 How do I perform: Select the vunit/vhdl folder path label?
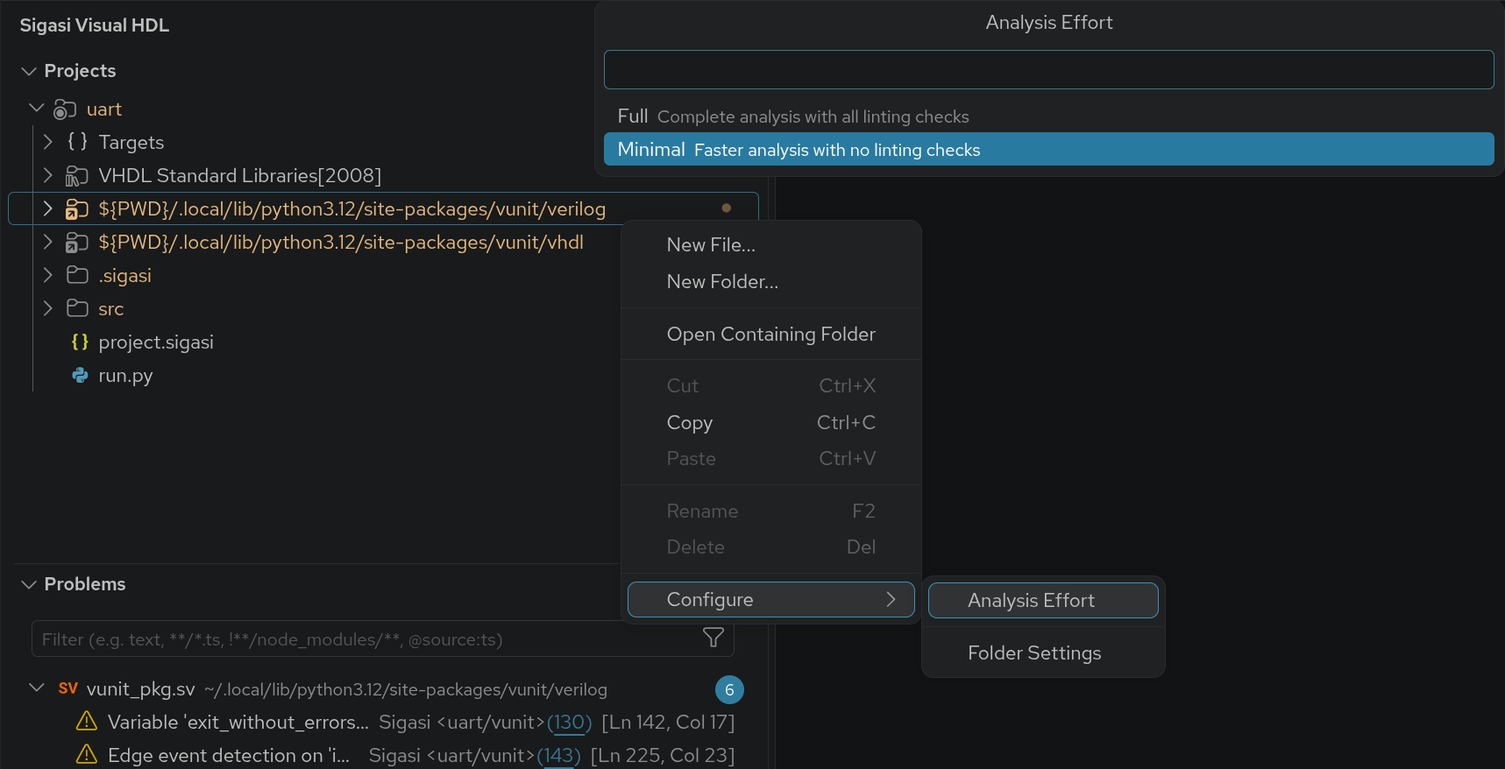(x=341, y=243)
